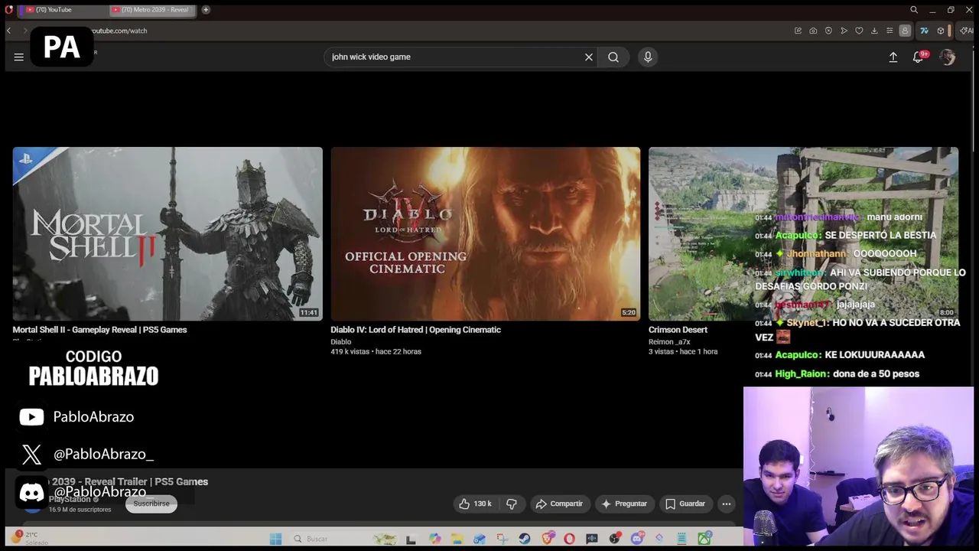The image size is (979, 551).
Task: Open more actions three-dot menu
Action: (727, 504)
